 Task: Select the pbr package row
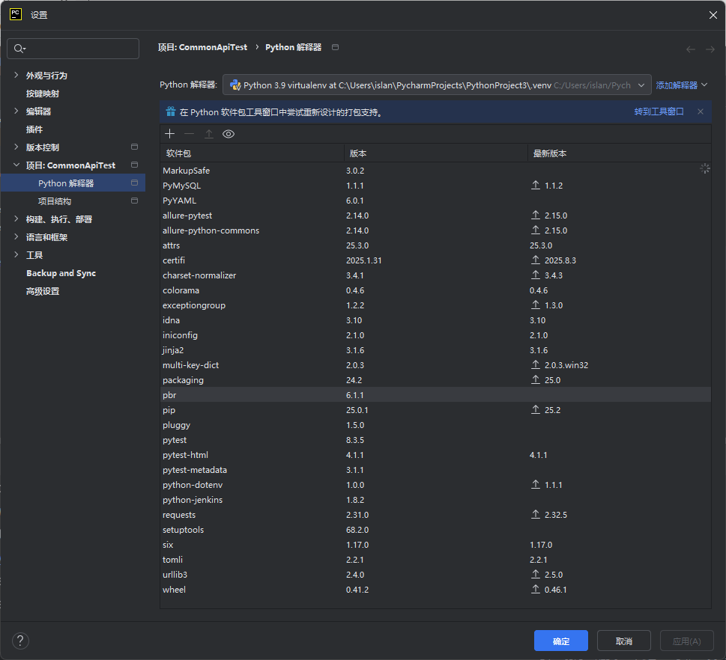(435, 394)
